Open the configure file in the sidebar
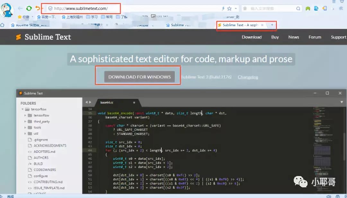This screenshot has width=347, height=198. click(x=38, y=176)
